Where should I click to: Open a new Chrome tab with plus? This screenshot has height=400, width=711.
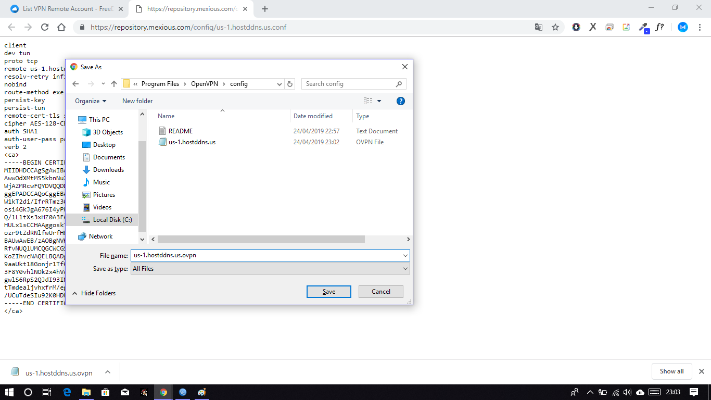265,9
